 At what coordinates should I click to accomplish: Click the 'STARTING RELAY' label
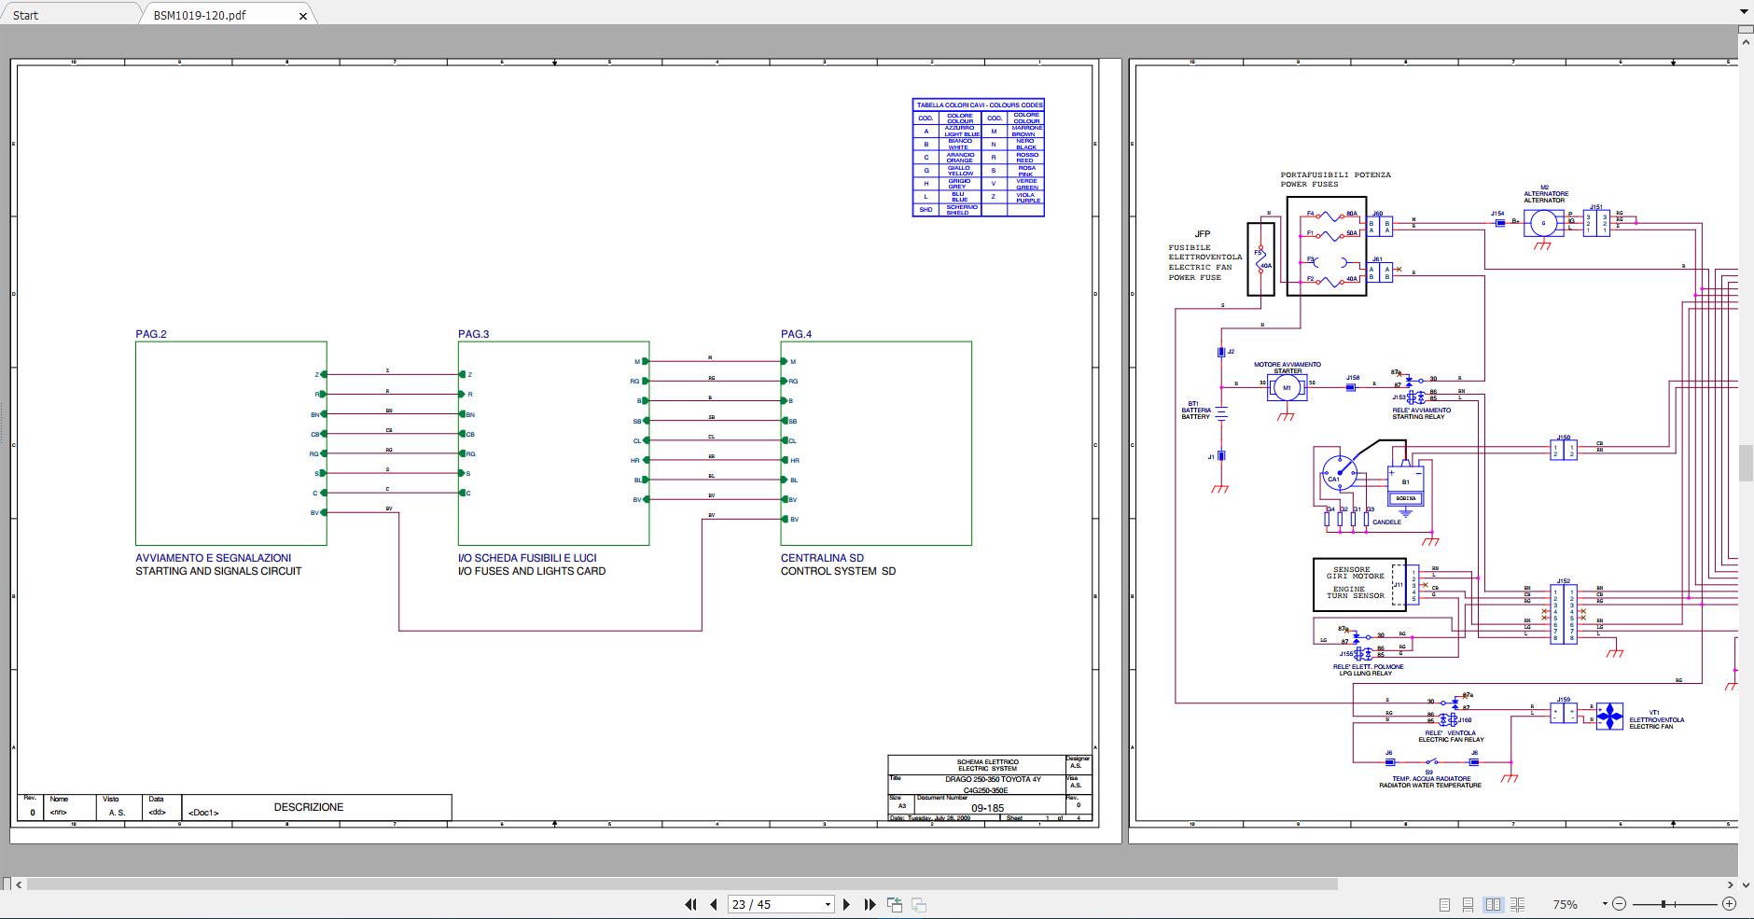point(1418,417)
